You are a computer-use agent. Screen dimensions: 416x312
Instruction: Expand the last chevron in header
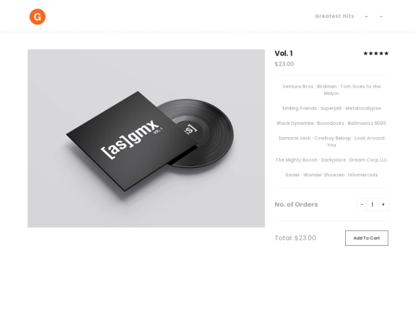coord(381,16)
